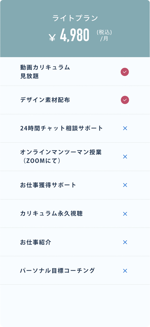Screen dimensions: 150x327
Task: Select the 動画カリキュラム見放題 feature label
Action: (x=45, y=72)
